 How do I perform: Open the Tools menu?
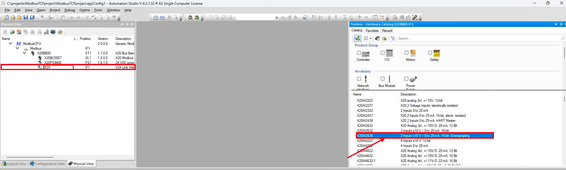[98, 10]
